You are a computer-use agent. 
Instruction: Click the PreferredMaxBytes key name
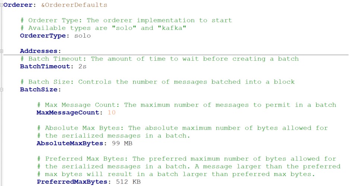[72, 182]
